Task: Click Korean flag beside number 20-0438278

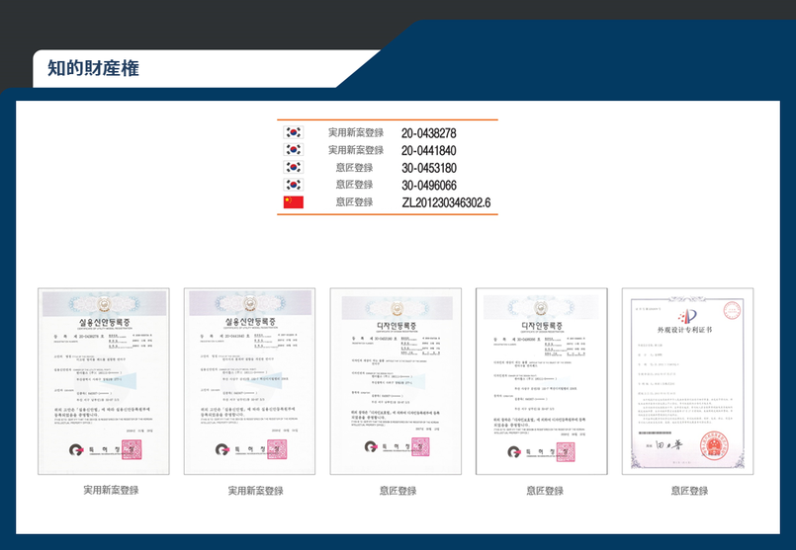Action: pos(294,132)
